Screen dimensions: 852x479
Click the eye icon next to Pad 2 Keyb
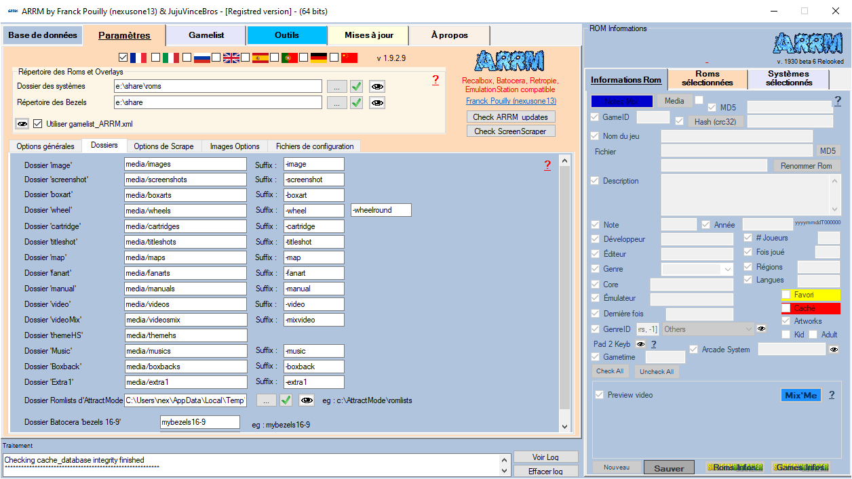(x=640, y=344)
